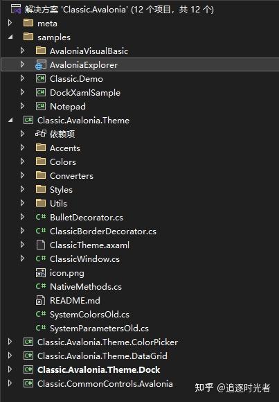Expand the BulletDecorator.cs arrow
This screenshot has height=402, width=279.
[x=23, y=217]
